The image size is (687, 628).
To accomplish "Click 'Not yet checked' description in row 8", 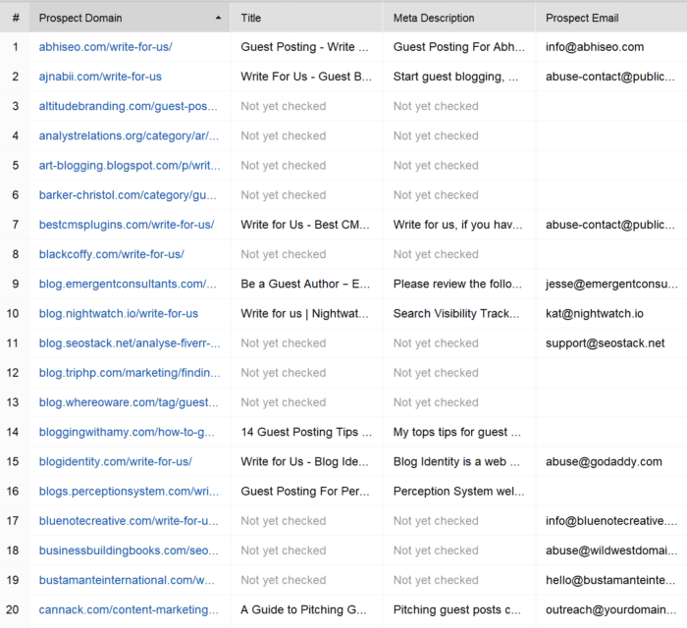I will tap(436, 254).
